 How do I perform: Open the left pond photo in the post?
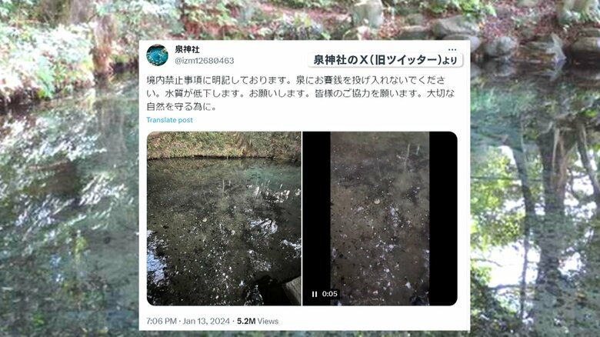[224, 219]
